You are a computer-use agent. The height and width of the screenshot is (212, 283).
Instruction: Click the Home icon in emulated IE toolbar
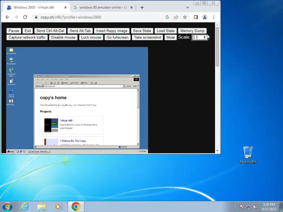pos(58,83)
